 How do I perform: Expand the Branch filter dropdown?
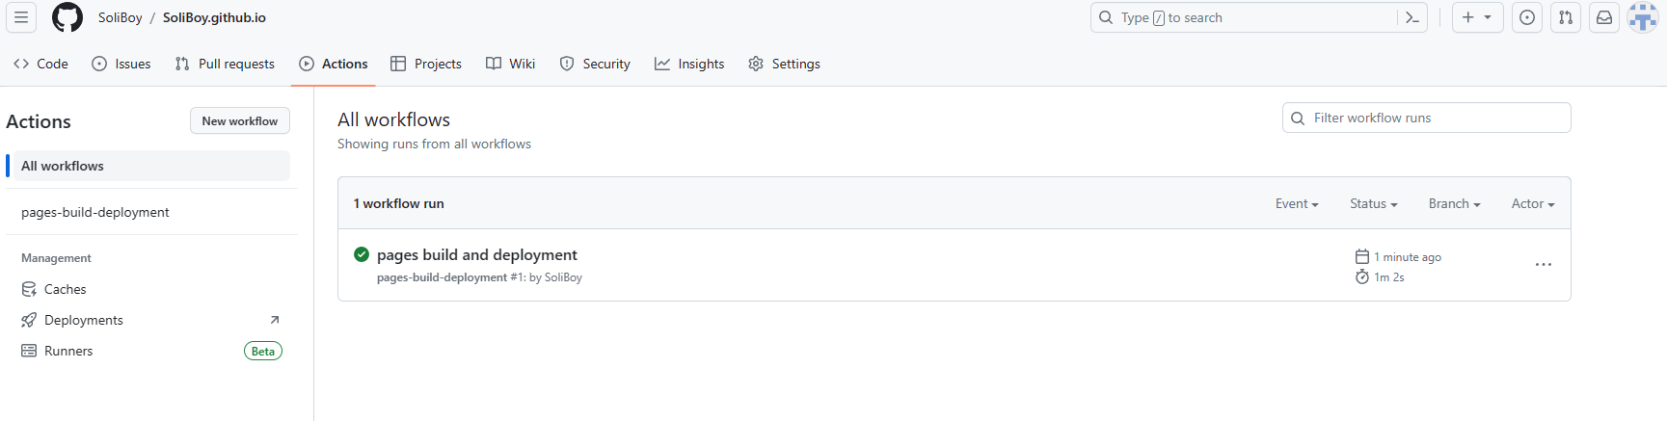click(x=1454, y=203)
